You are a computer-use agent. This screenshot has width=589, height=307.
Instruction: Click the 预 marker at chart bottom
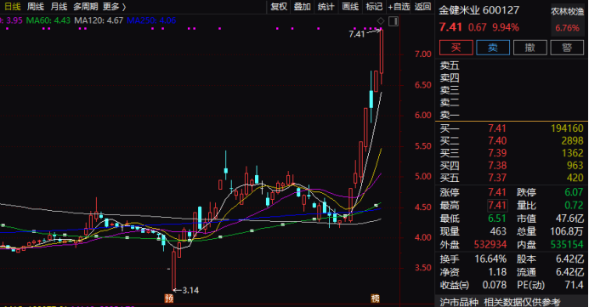pyautogui.click(x=169, y=298)
